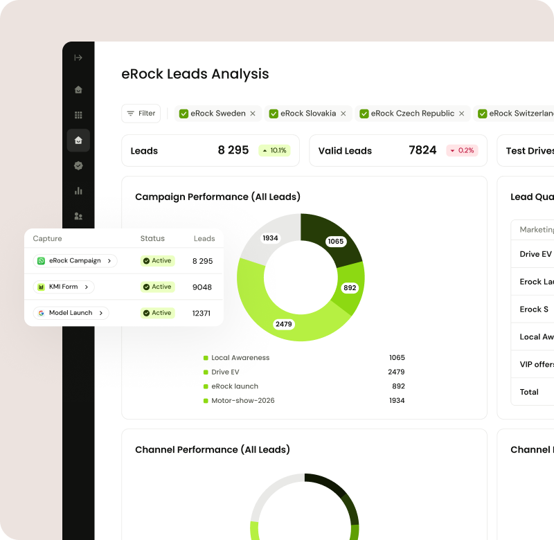Click the Google icon of Model Launch

42,313
